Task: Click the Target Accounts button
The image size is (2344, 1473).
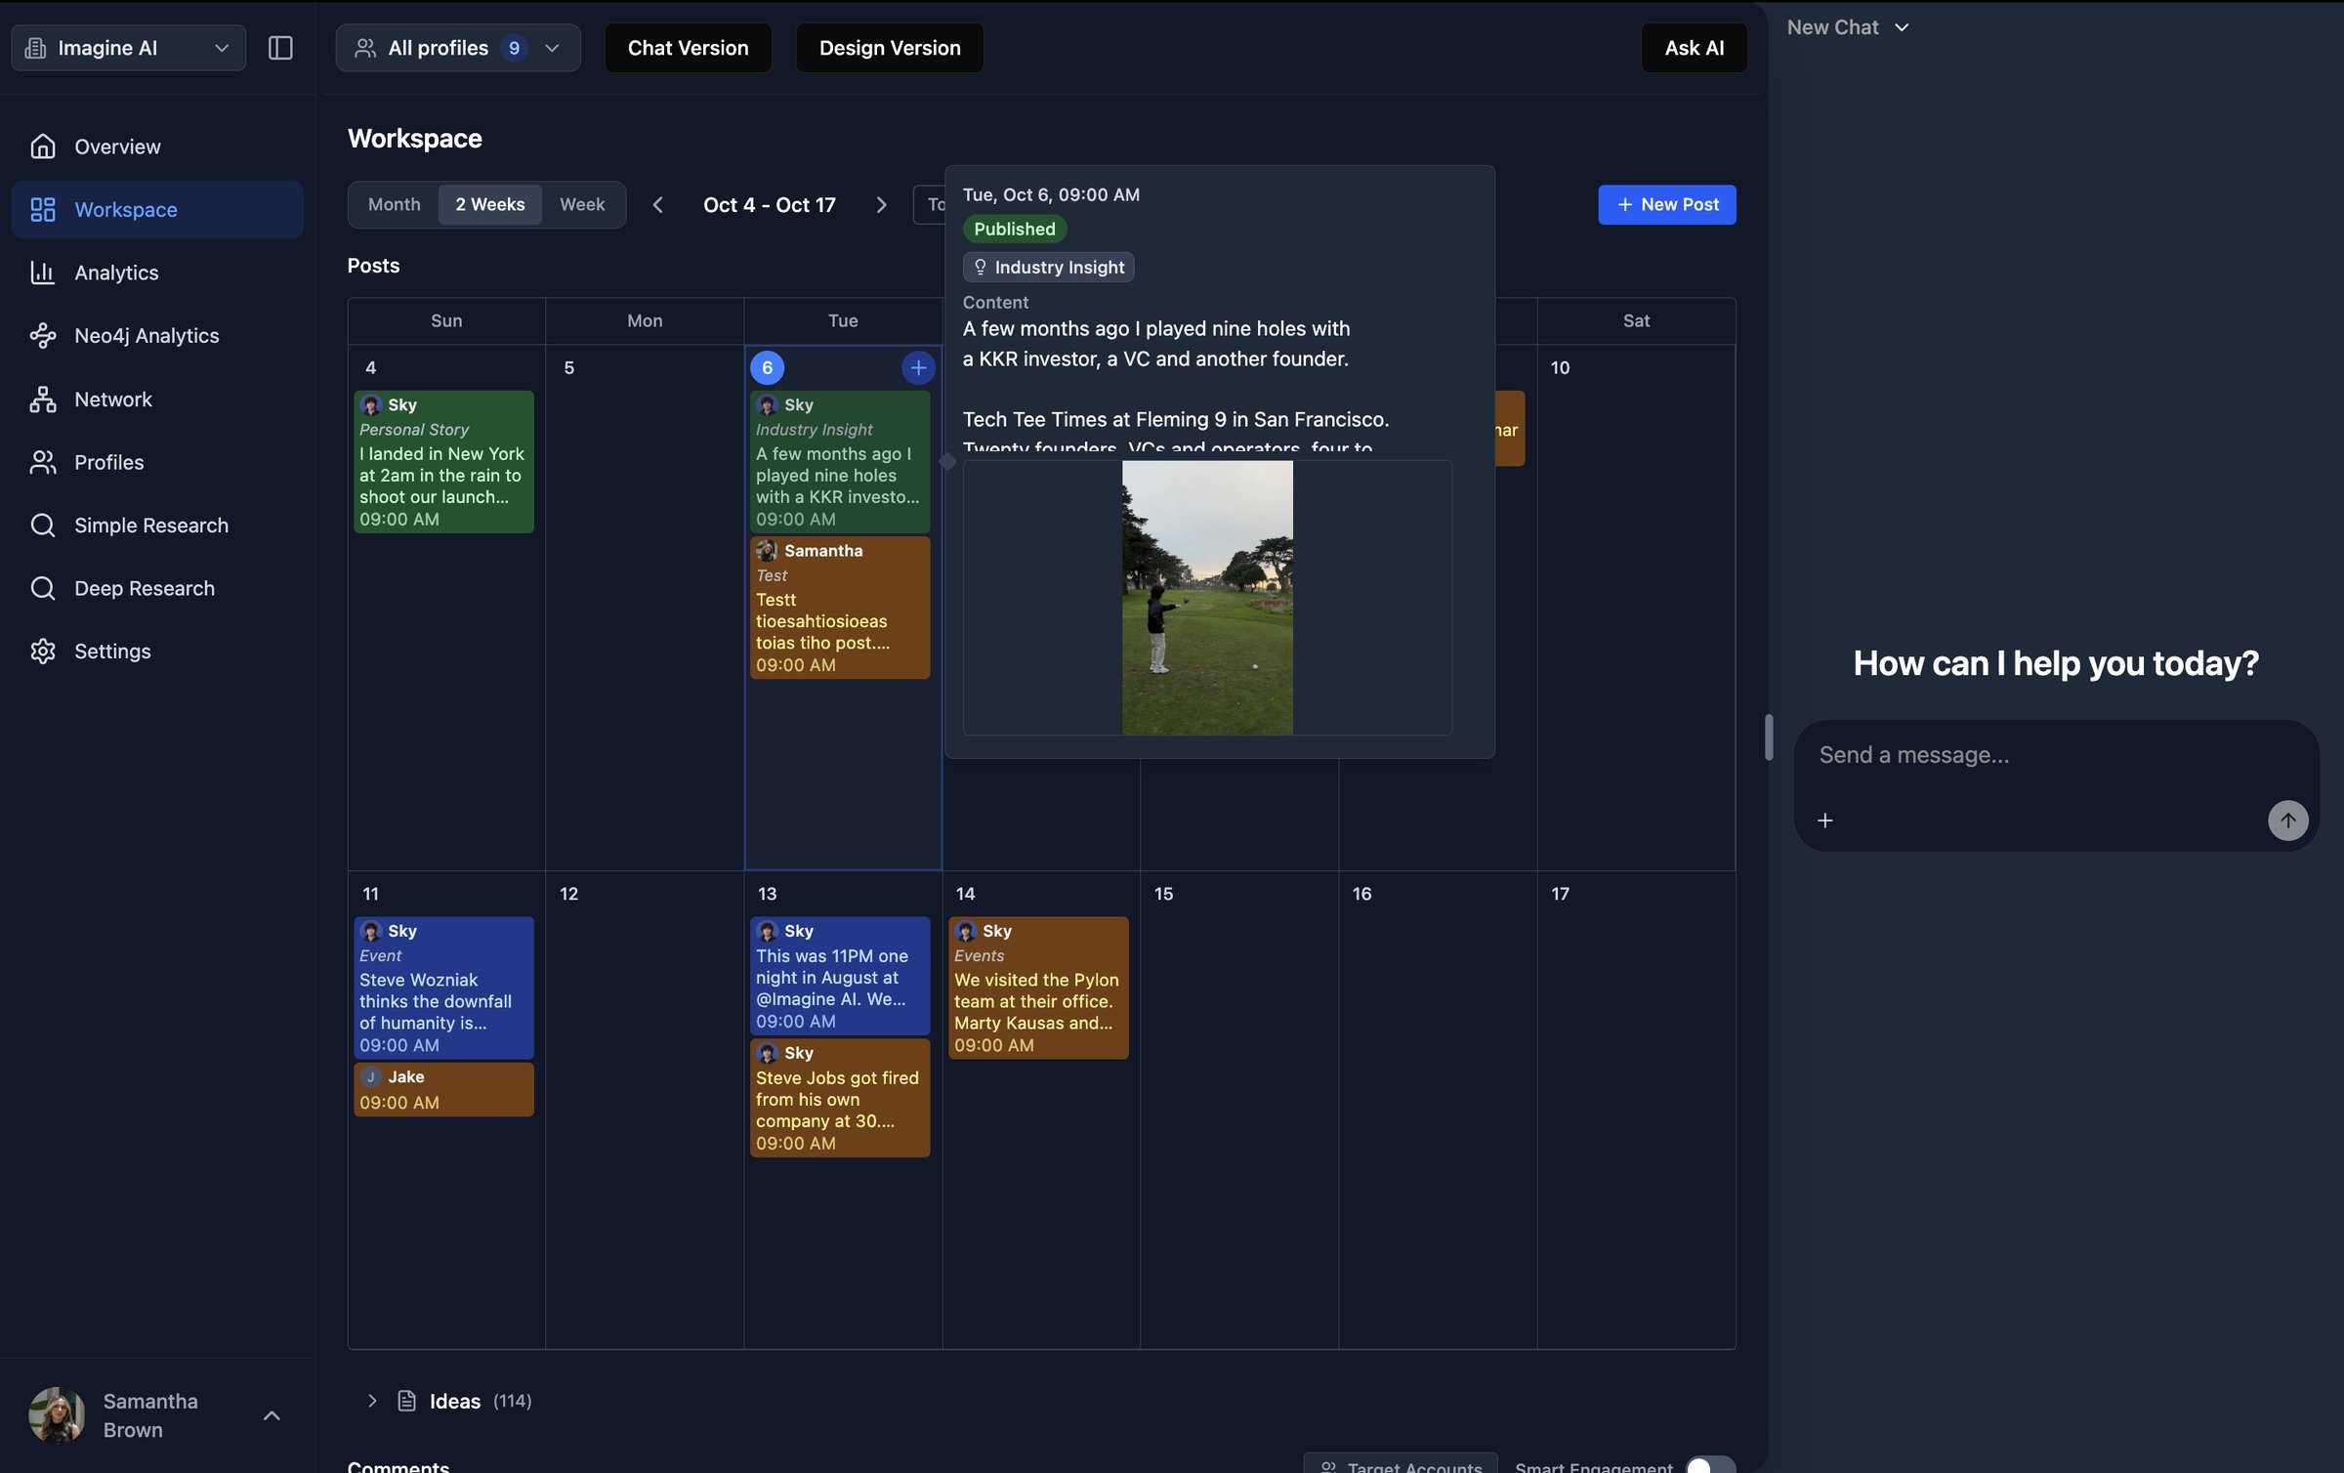Action: pos(1401,1465)
